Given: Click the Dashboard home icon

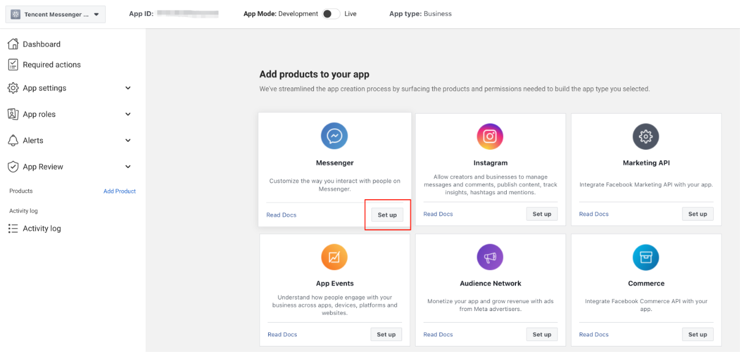Looking at the screenshot, I should click(x=13, y=44).
